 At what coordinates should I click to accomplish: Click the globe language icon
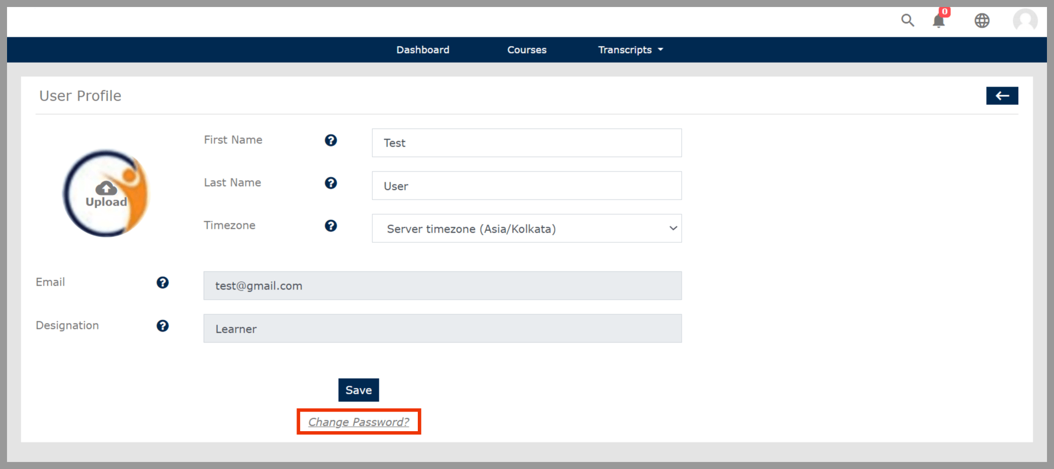click(981, 21)
